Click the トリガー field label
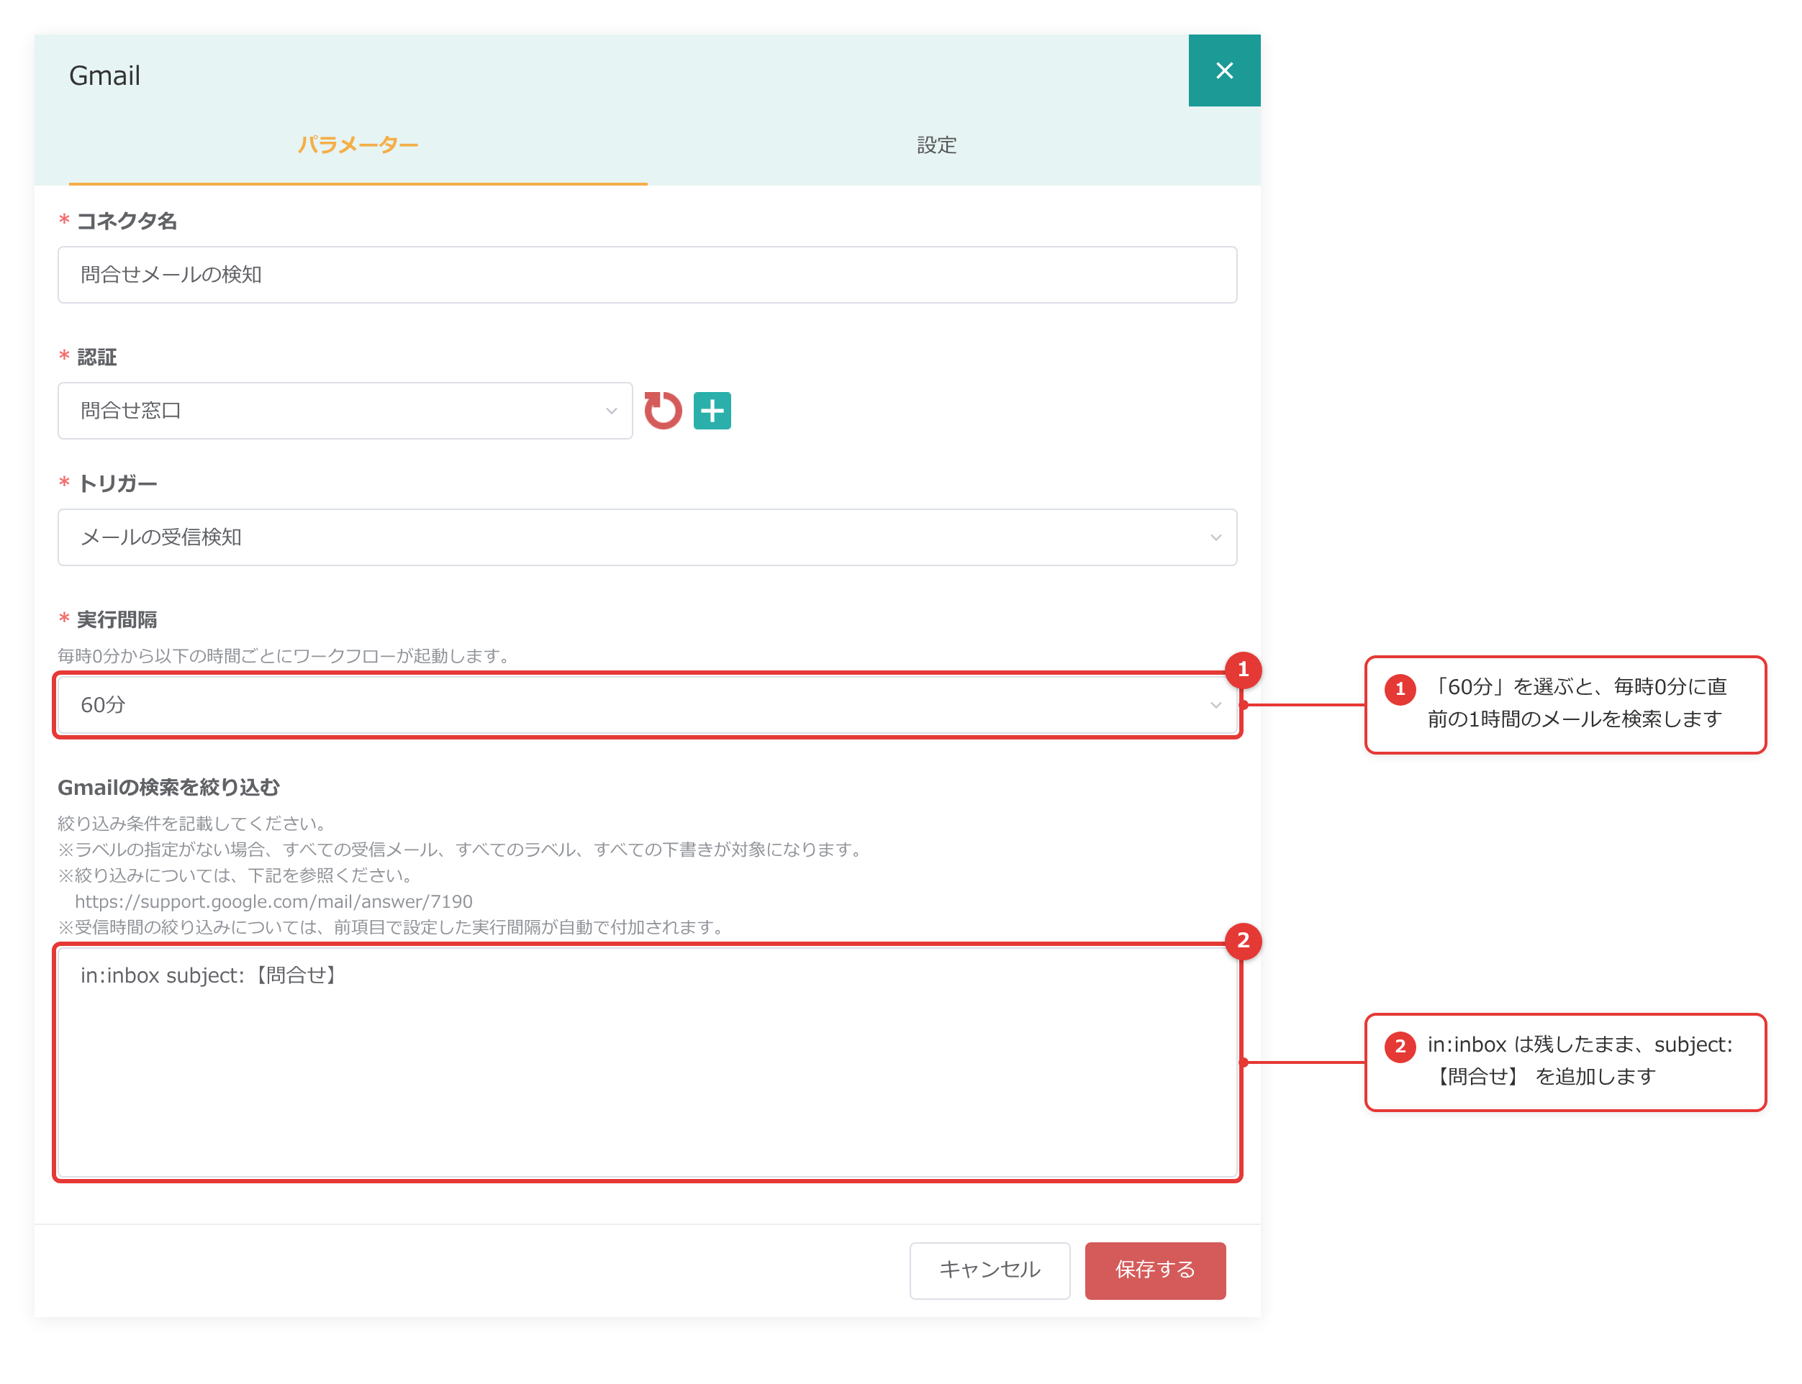 (x=117, y=483)
